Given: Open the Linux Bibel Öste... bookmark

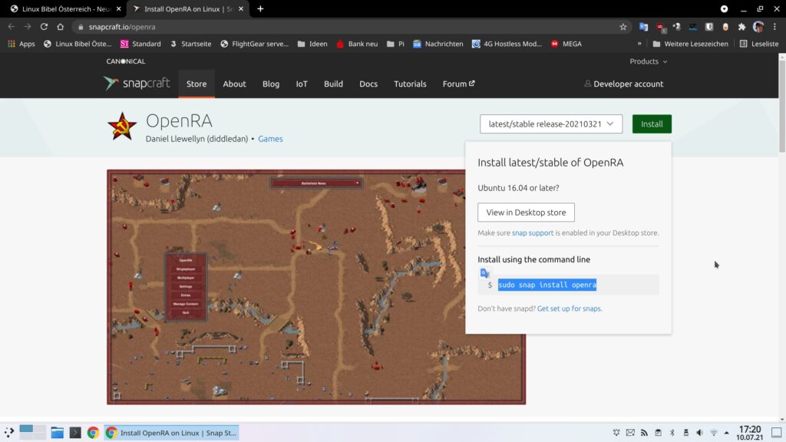Looking at the screenshot, I should point(78,44).
